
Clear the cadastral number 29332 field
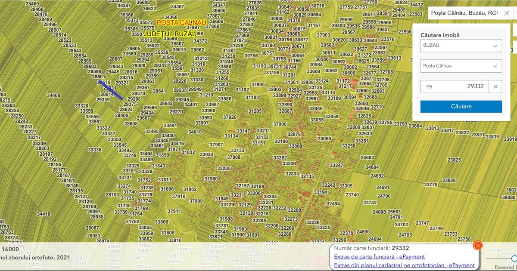pyautogui.click(x=495, y=86)
